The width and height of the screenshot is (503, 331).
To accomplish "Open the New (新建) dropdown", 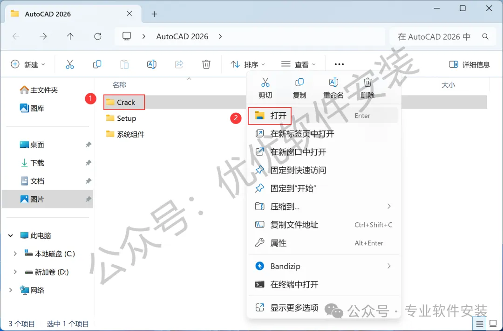I will [x=28, y=64].
